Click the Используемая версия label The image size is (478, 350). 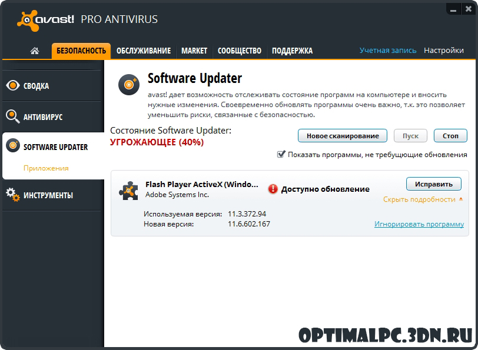[182, 214]
